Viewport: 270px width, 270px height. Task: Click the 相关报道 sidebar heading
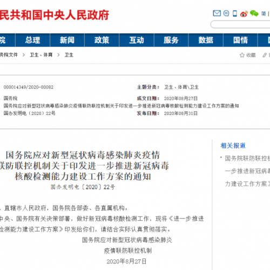point(233,145)
